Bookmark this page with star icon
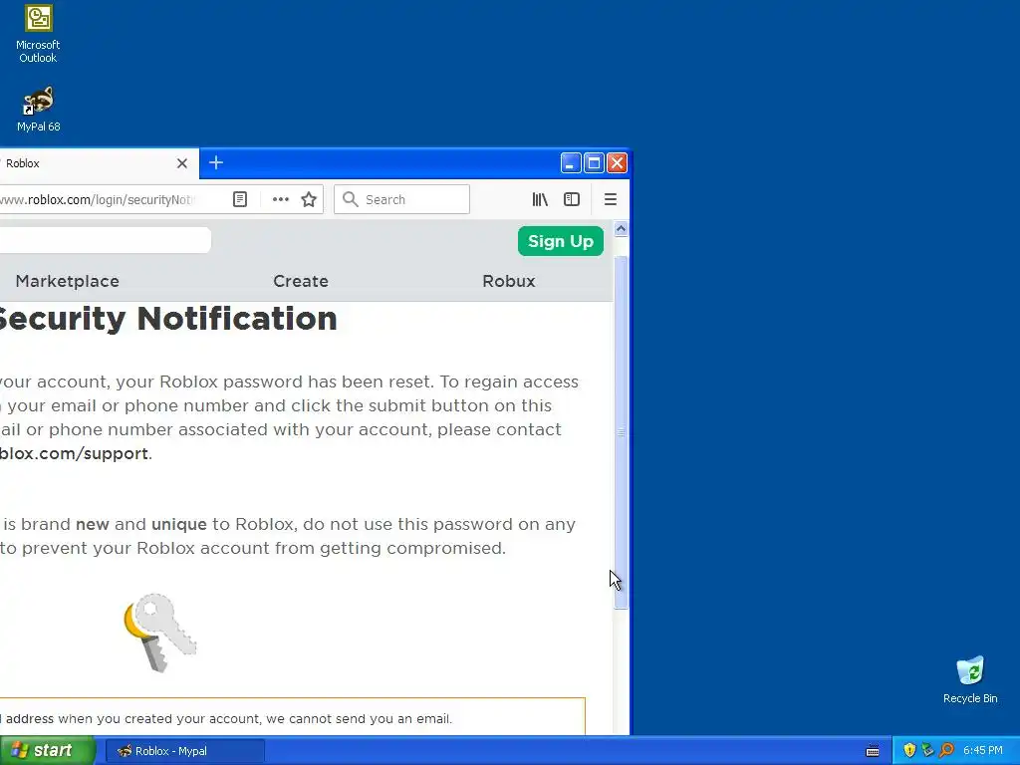This screenshot has width=1020, height=765. tap(309, 199)
